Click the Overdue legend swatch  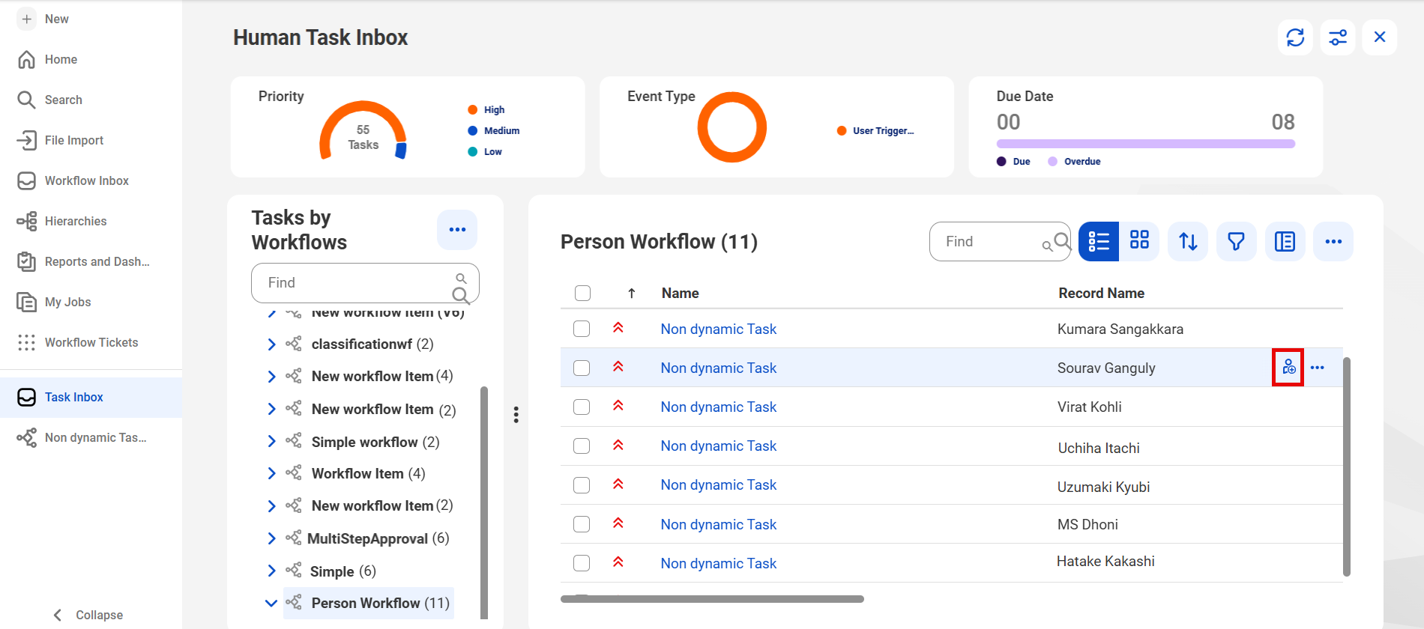click(1052, 162)
